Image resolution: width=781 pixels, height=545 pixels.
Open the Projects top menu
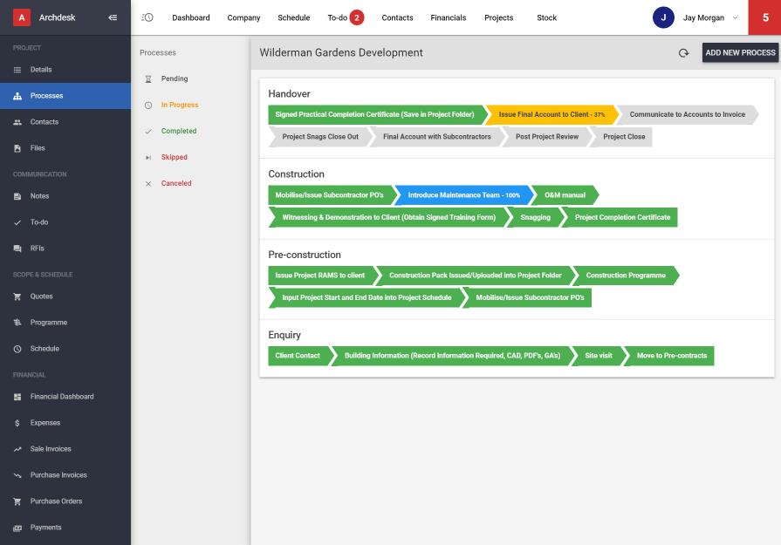pos(498,17)
